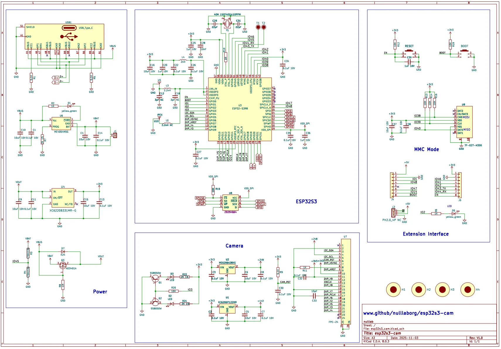Screen dimensions: 501x349
Task: Click the 'Title: esp32s3-cam' title block field
Action: point(382,333)
